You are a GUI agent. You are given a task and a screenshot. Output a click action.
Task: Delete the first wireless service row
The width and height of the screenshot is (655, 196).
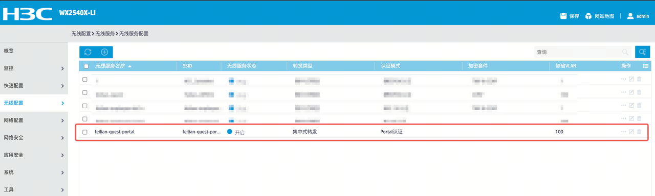coord(639,79)
